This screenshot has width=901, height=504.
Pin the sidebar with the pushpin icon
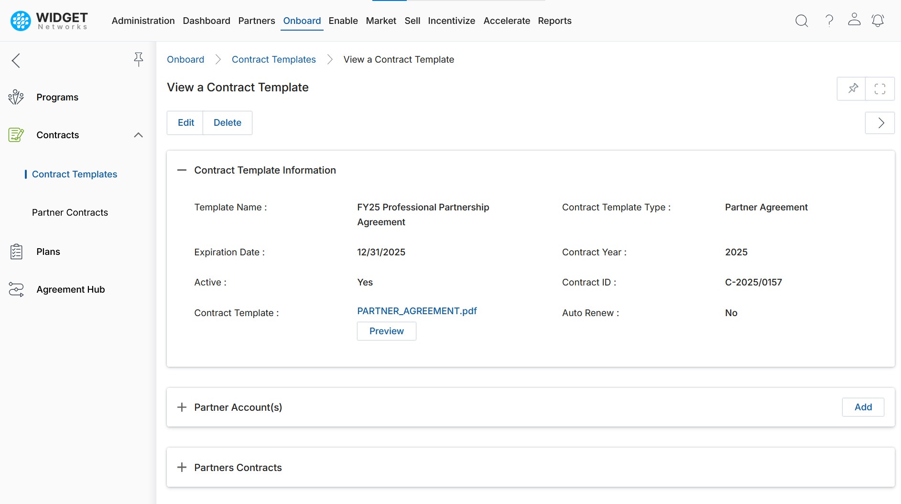click(138, 59)
